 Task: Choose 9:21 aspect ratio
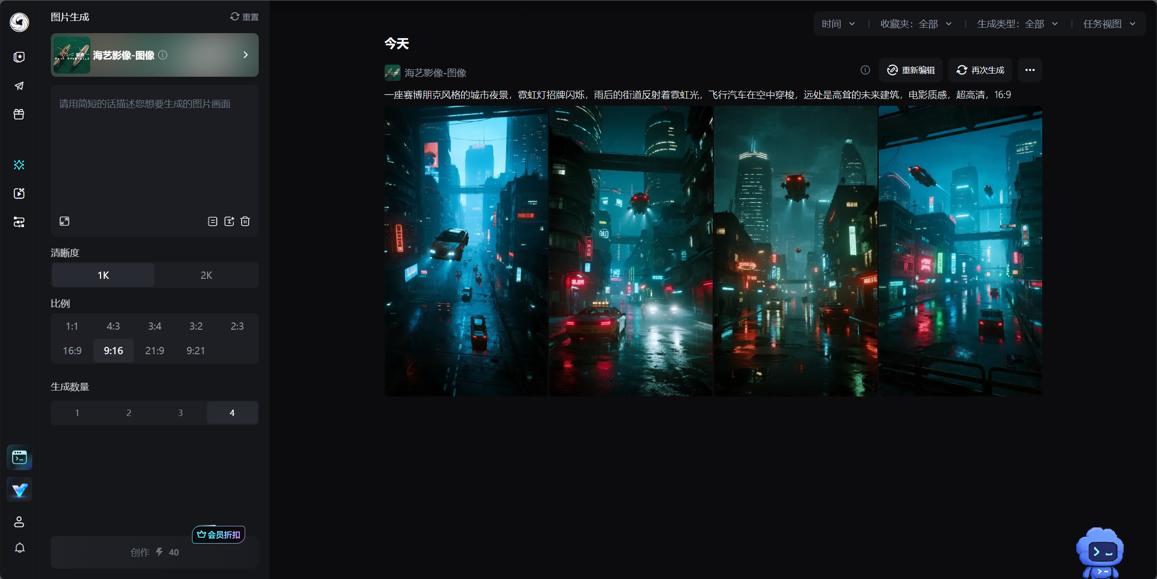coord(196,351)
